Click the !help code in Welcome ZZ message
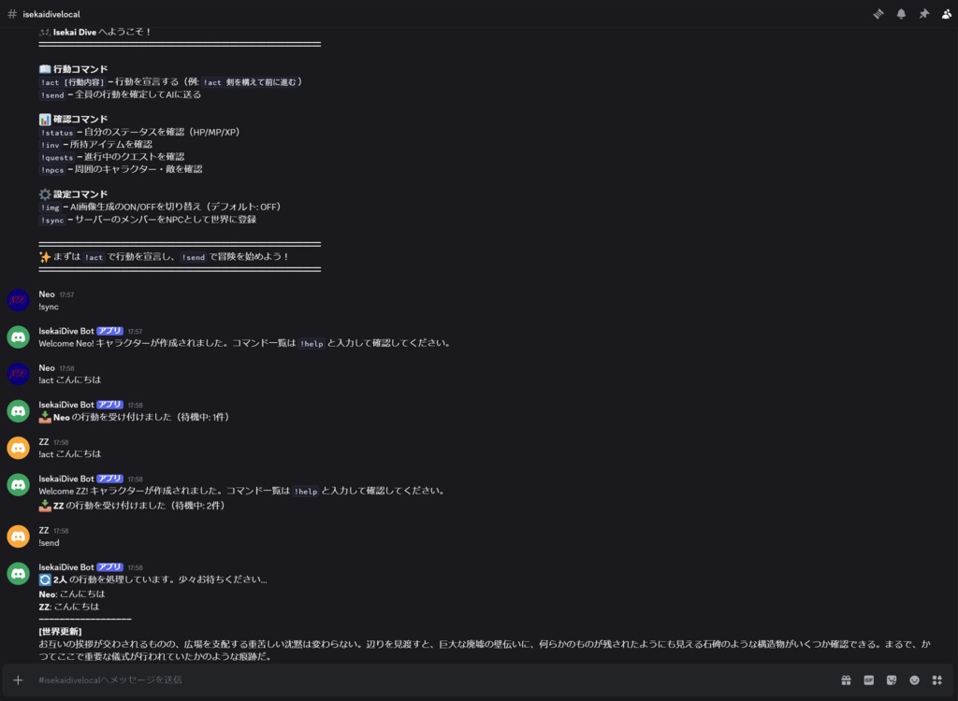This screenshot has height=701, width=958. pos(306,492)
